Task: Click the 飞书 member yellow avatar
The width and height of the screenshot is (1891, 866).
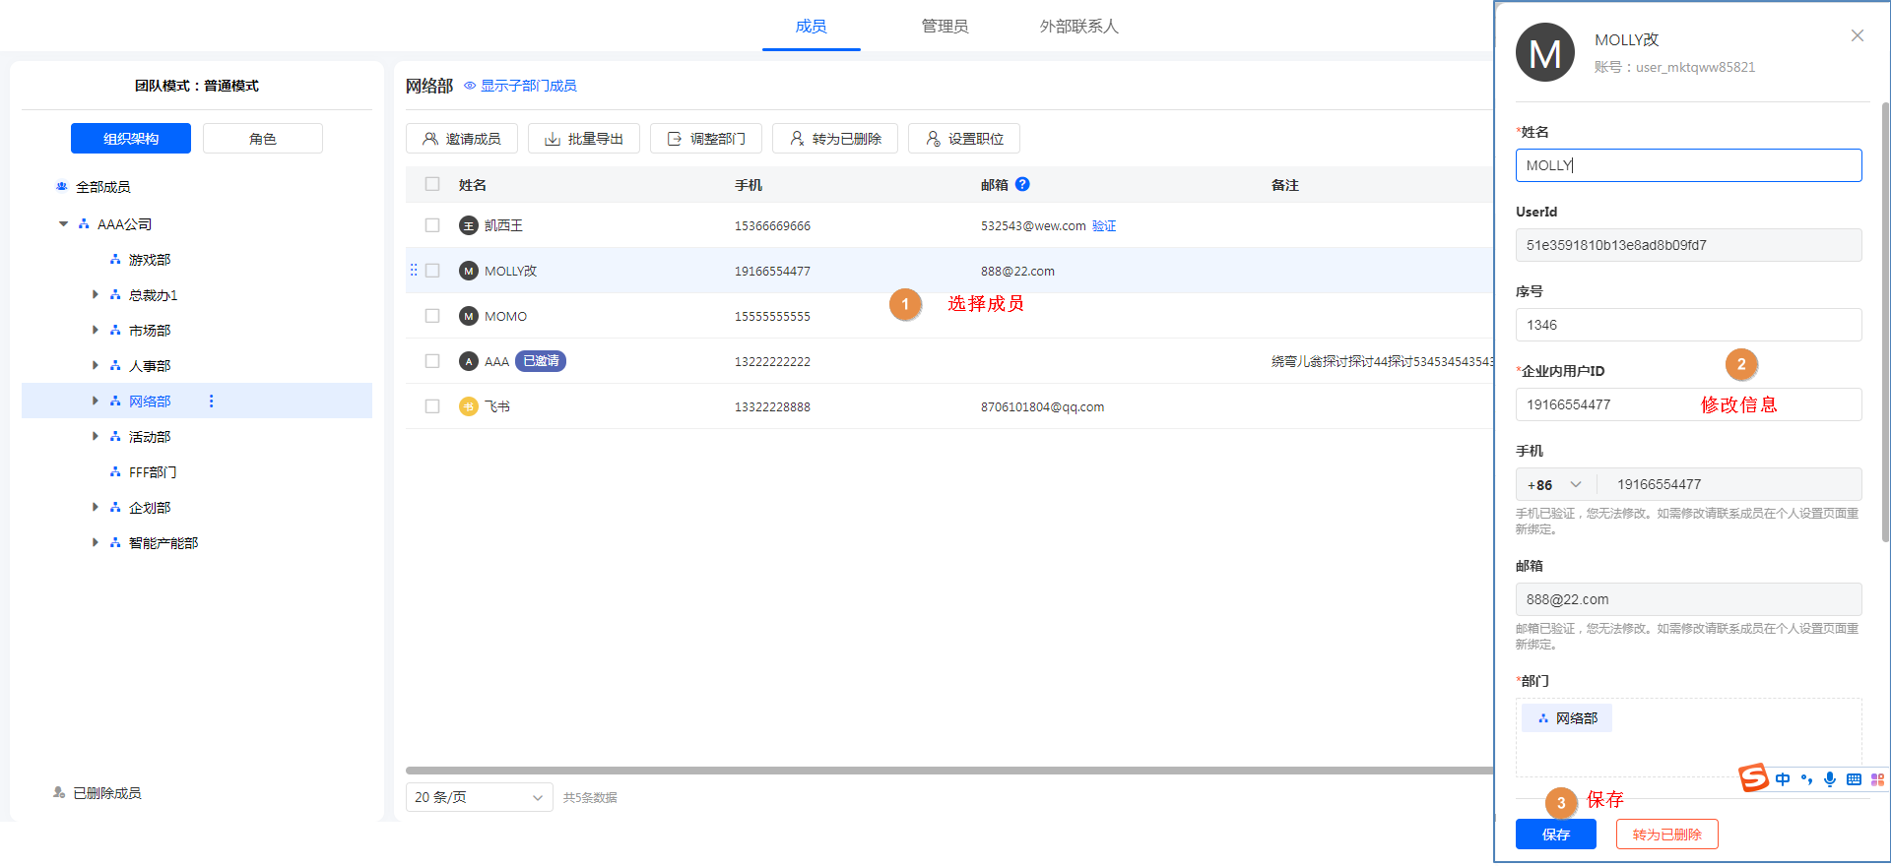Action: [x=469, y=406]
